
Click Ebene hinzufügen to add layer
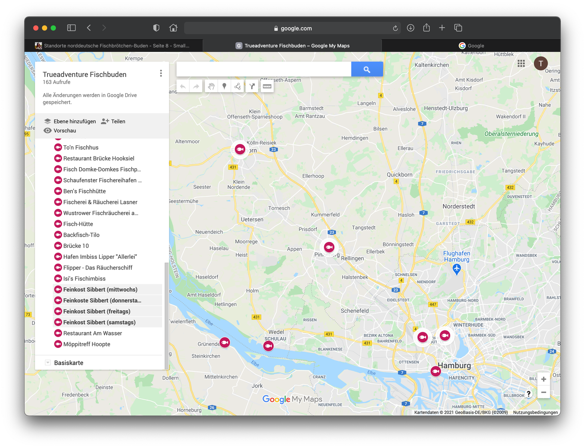coord(70,121)
